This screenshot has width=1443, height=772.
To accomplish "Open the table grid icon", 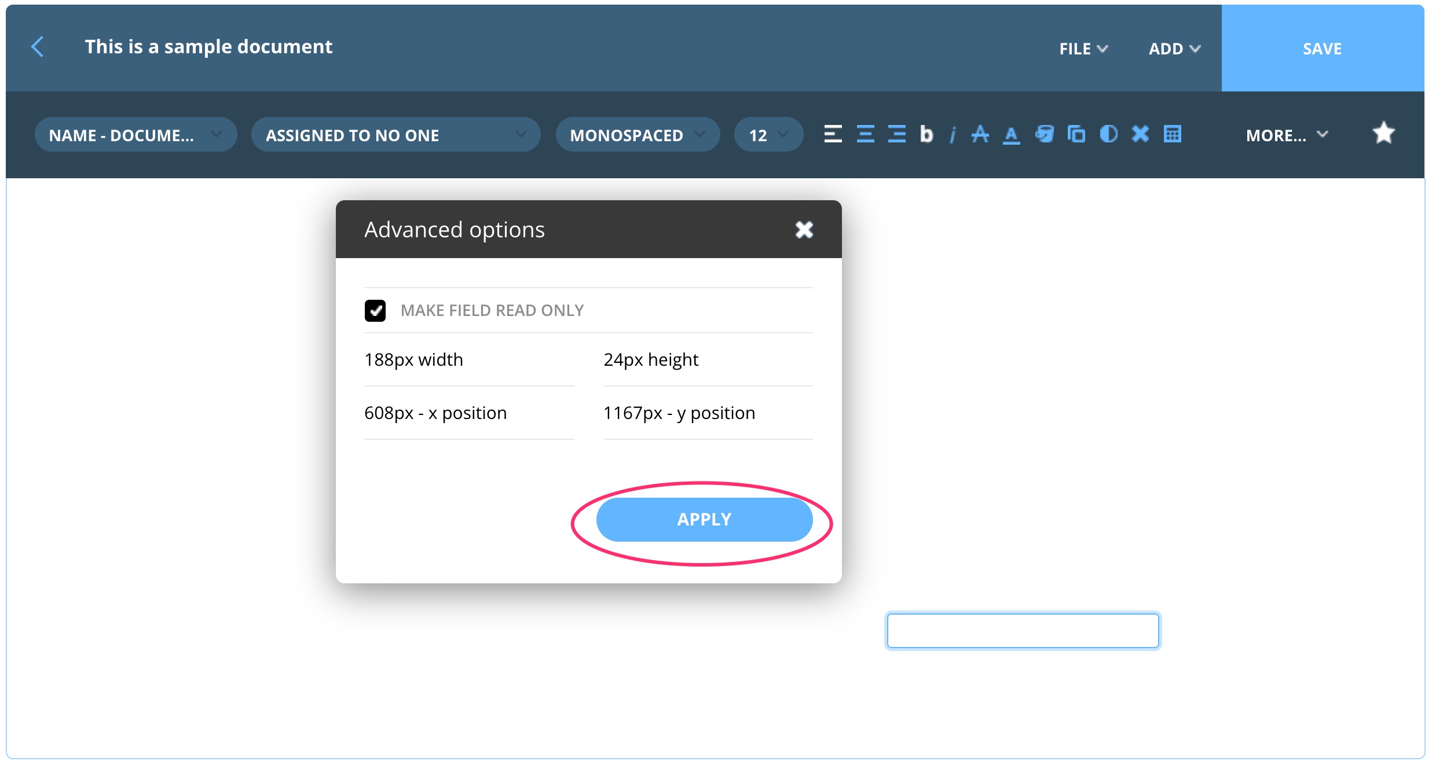I will (x=1171, y=134).
